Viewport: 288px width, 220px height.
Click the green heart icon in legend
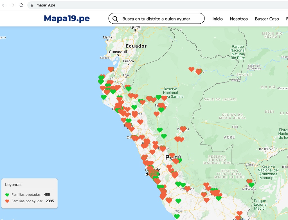(x=7, y=195)
